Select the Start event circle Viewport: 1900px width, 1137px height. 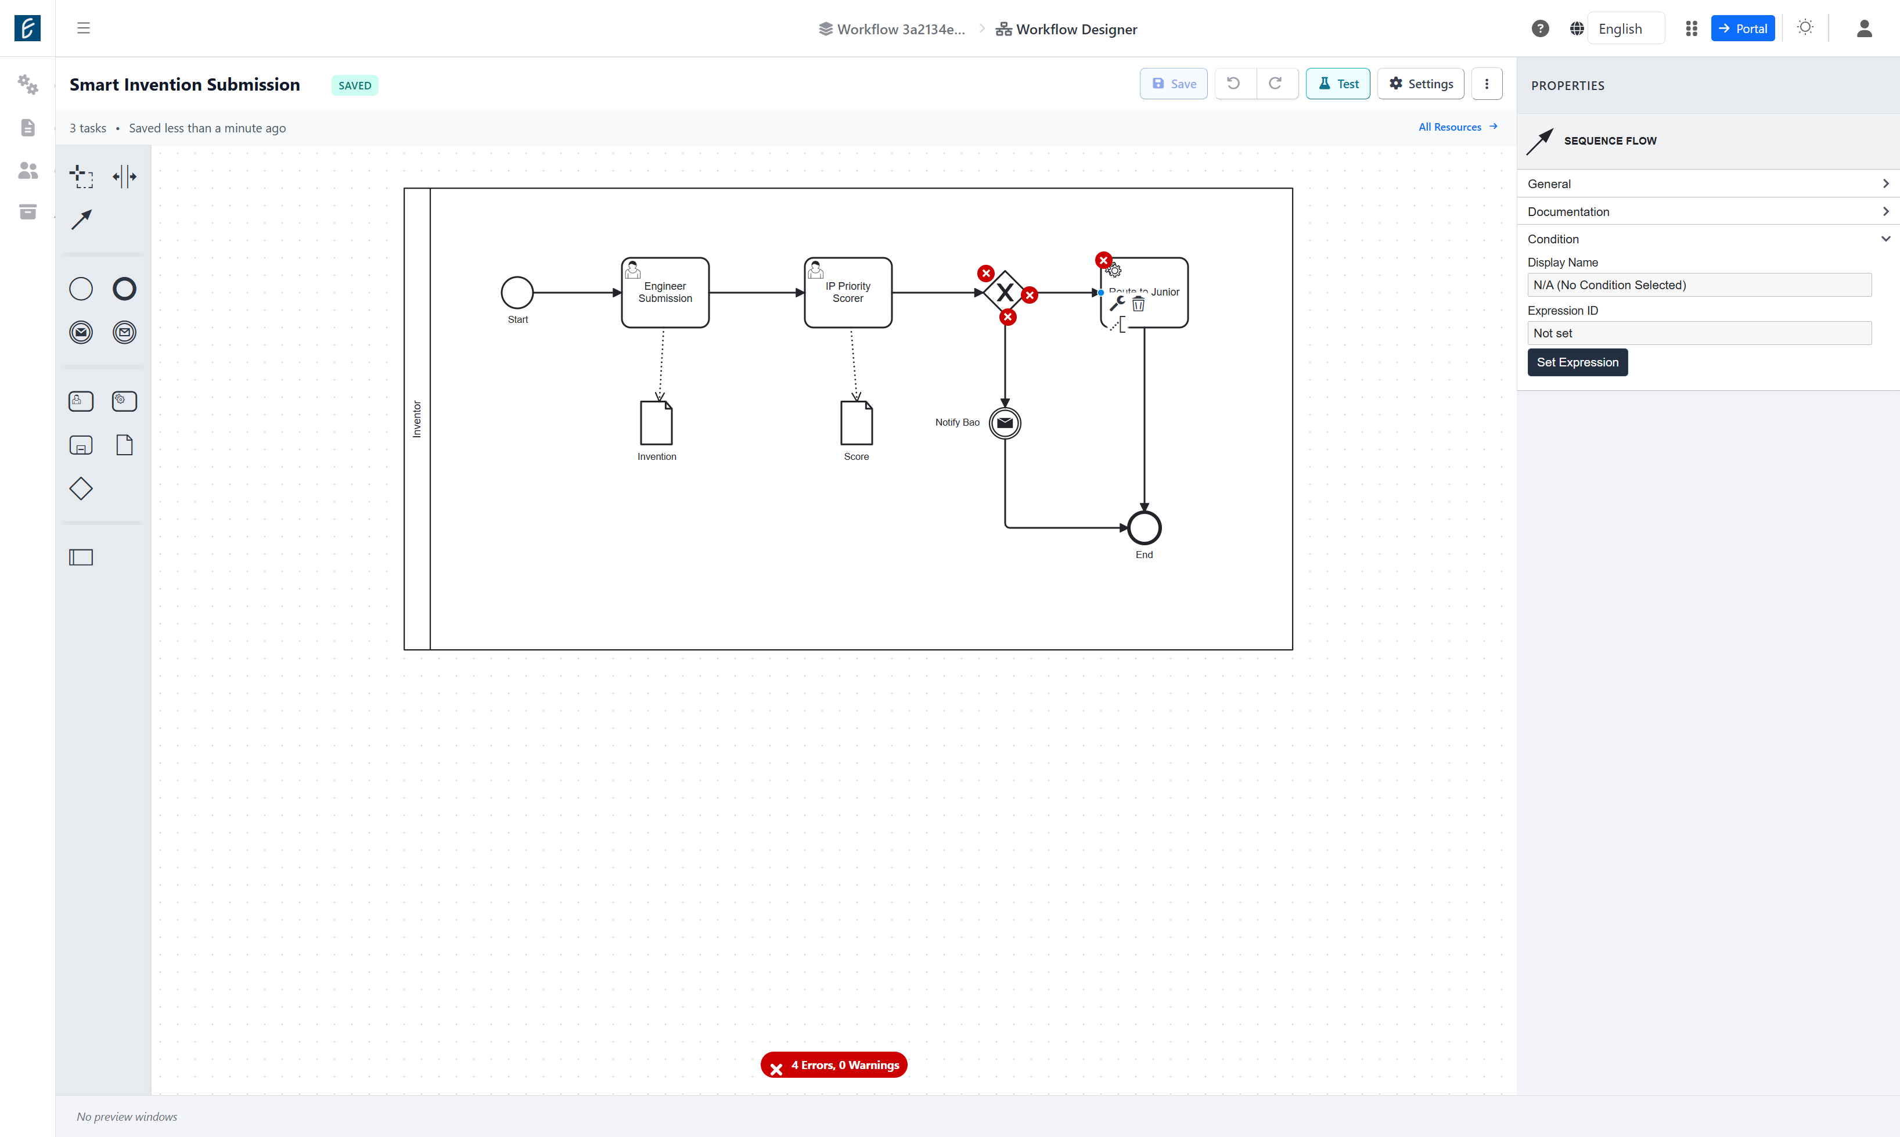[517, 293]
